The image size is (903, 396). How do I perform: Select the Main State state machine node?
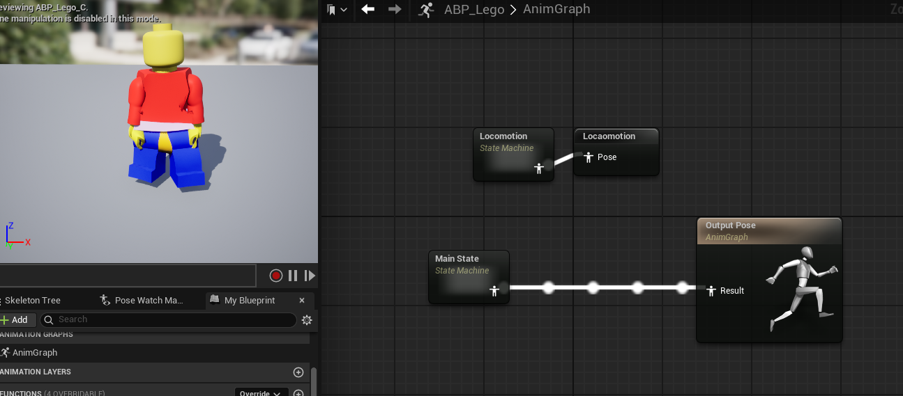(469, 277)
